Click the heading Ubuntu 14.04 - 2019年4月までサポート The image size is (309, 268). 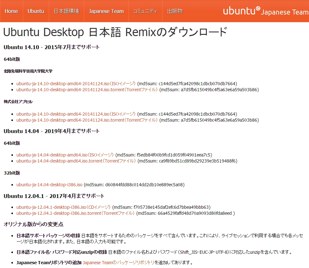52,131
